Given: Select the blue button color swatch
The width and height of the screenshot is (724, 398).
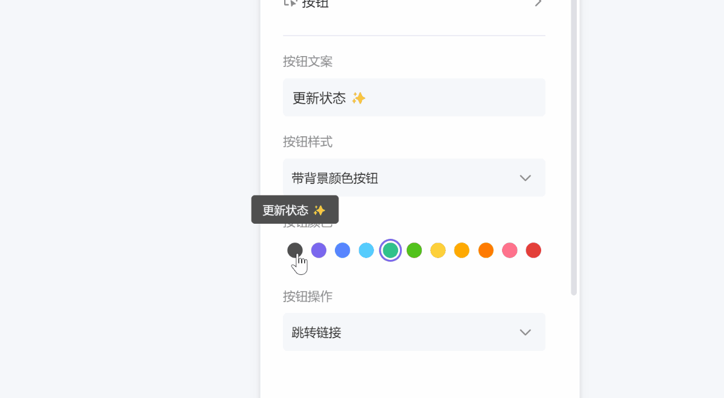Looking at the screenshot, I should [342, 250].
